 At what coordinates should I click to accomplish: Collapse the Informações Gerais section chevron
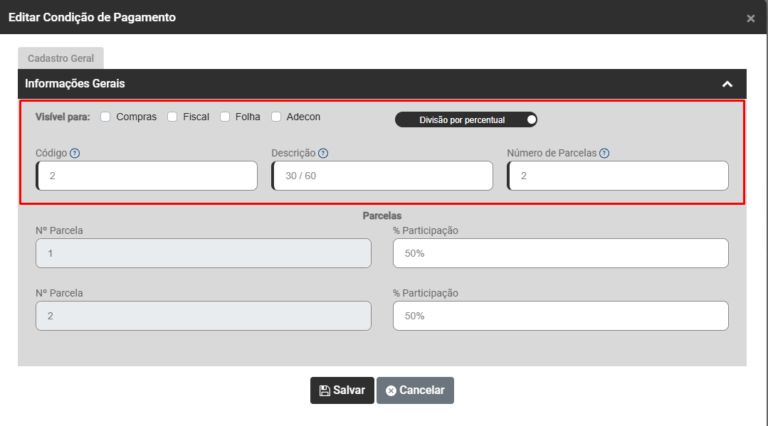coord(727,84)
